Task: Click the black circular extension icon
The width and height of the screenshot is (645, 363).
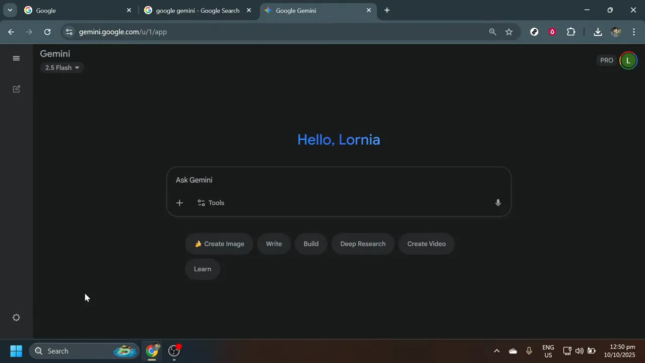Action: click(x=535, y=32)
